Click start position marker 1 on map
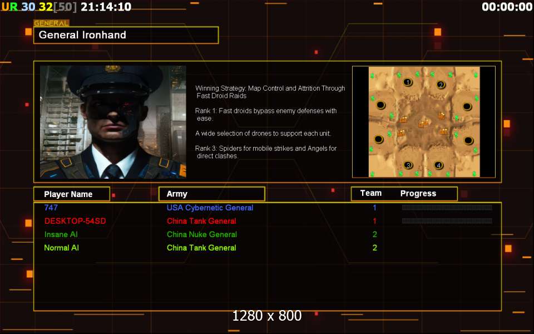This screenshot has height=334, width=534. (408, 82)
